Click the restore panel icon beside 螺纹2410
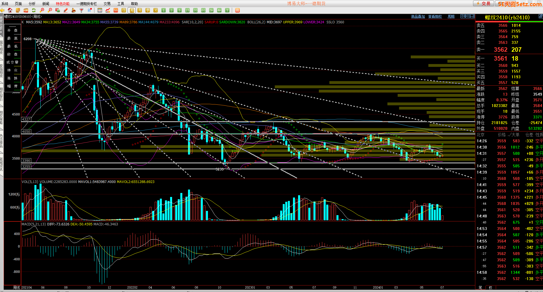543x292 pixels. 541,17
